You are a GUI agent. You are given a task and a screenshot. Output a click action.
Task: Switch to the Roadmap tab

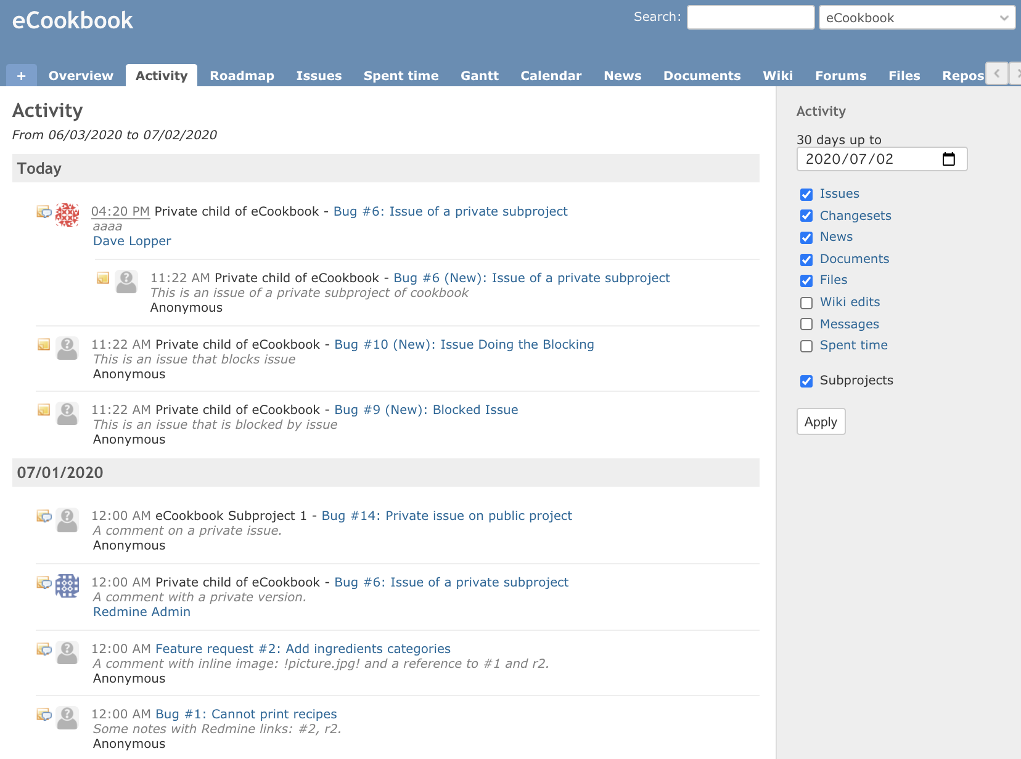pyautogui.click(x=242, y=76)
